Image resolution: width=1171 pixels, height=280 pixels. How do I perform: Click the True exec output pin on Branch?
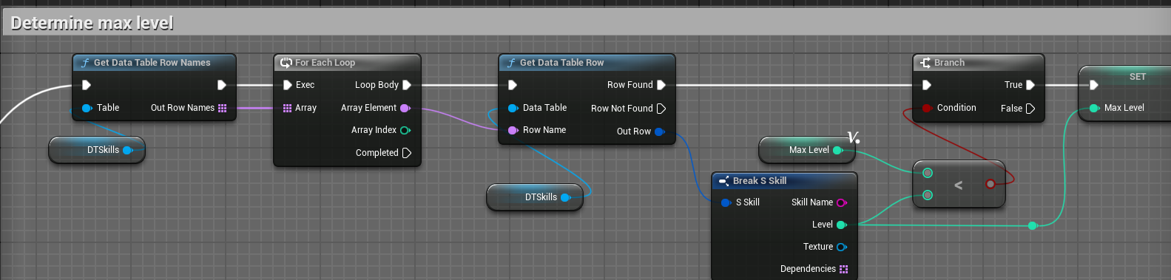tap(1030, 85)
